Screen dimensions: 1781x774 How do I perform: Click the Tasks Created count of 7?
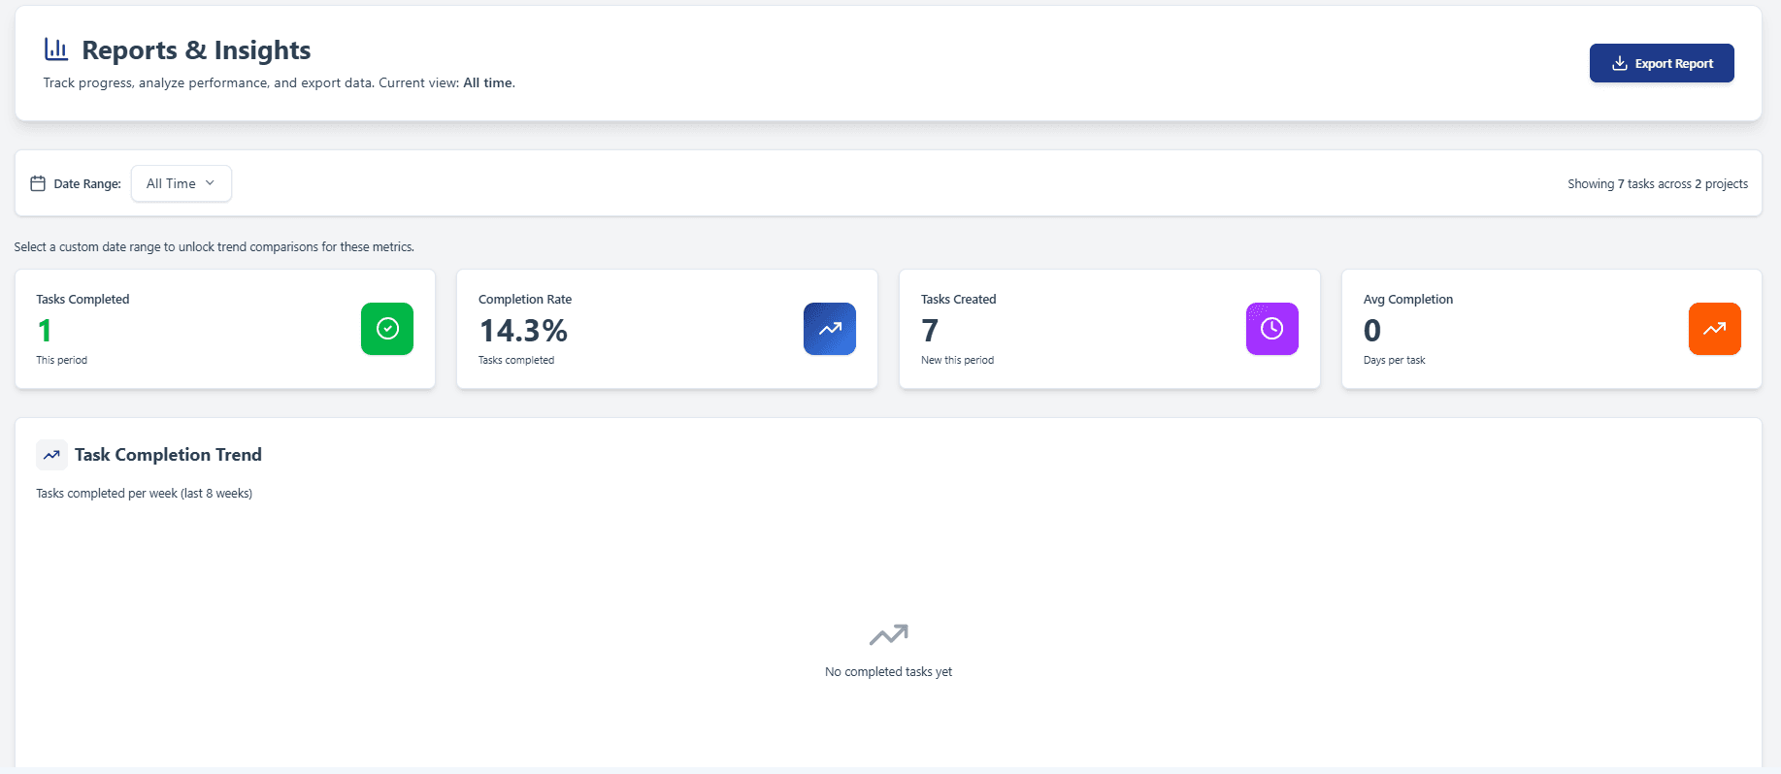click(930, 330)
